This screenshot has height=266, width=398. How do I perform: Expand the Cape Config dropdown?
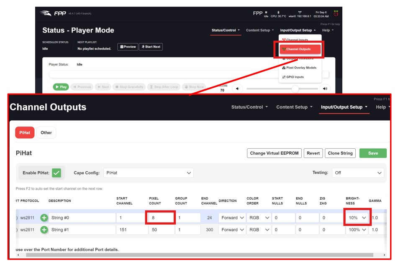149,172
